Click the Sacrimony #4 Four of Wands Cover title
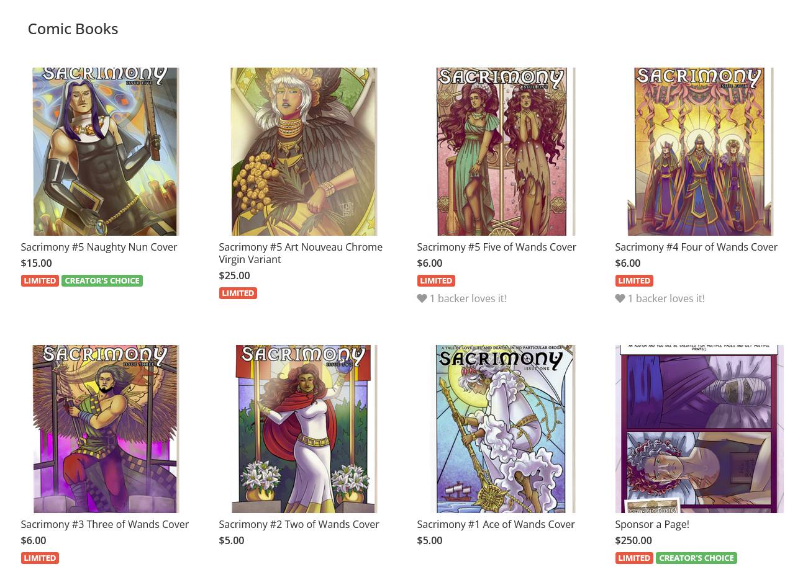 pos(696,247)
